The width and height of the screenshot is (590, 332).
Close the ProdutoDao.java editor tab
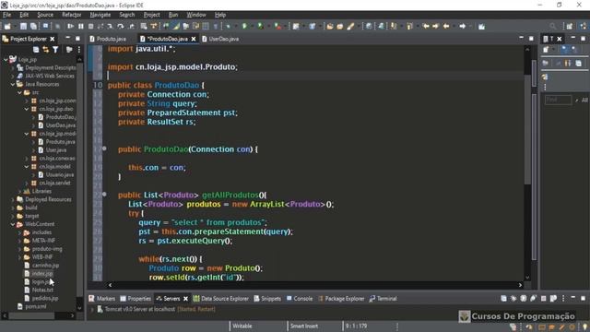coord(194,39)
